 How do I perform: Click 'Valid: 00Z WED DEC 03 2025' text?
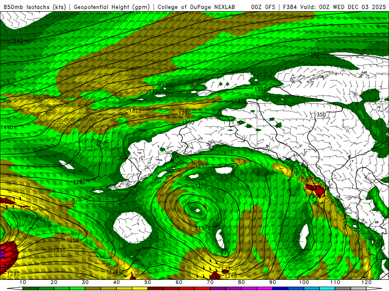pos(343,7)
